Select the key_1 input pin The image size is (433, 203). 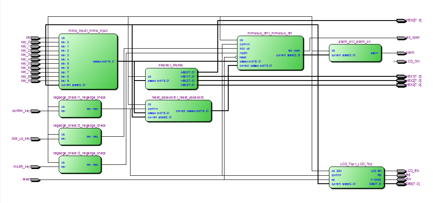35,47
